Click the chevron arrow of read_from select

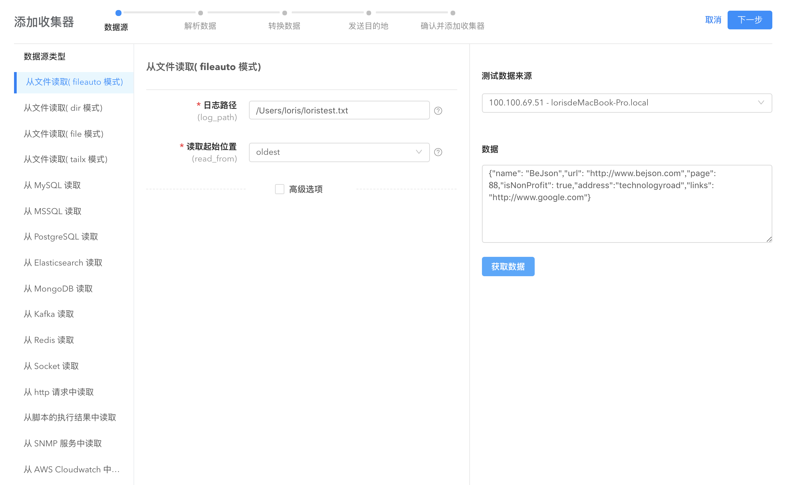[419, 152]
